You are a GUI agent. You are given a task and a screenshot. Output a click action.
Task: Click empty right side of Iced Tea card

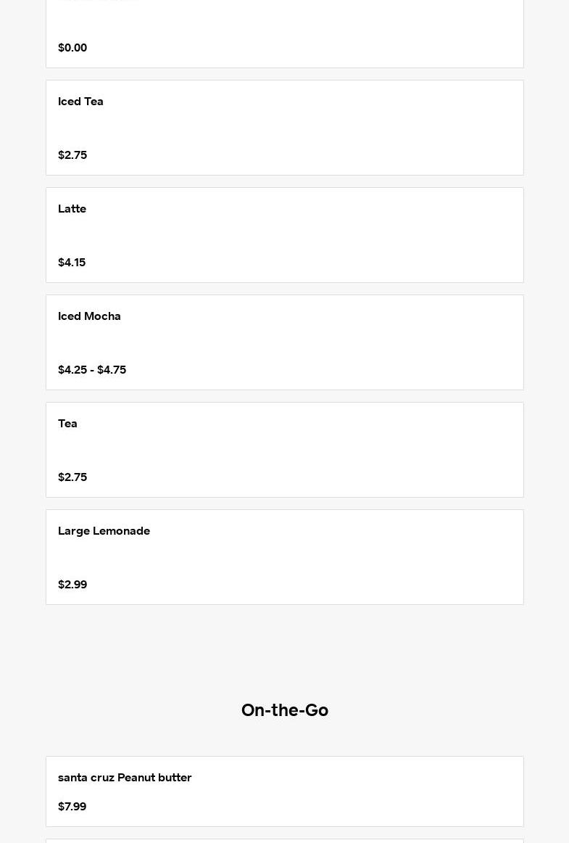pyautogui.click(x=399, y=128)
